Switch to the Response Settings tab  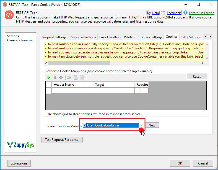[83, 37]
